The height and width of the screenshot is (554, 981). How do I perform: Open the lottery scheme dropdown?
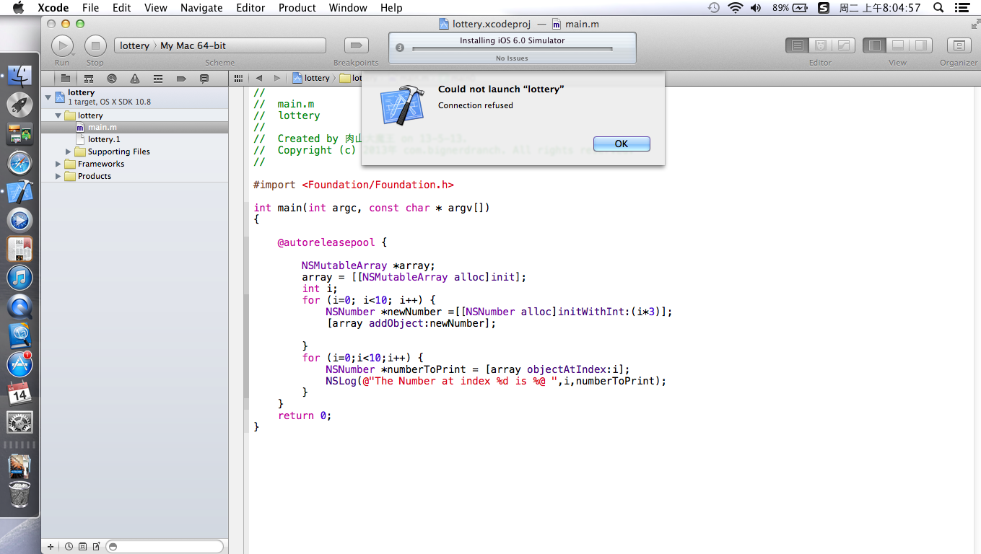[x=134, y=45]
